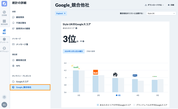The width and height of the screenshot is (178, 109).
Task: Select the 統計 bar chart icon
Action: pyautogui.click(x=4, y=30)
